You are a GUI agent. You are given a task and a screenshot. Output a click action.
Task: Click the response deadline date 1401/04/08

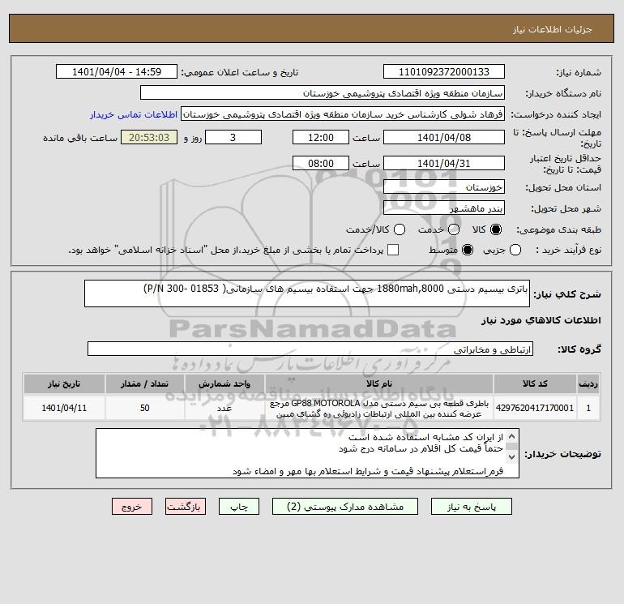pos(444,137)
